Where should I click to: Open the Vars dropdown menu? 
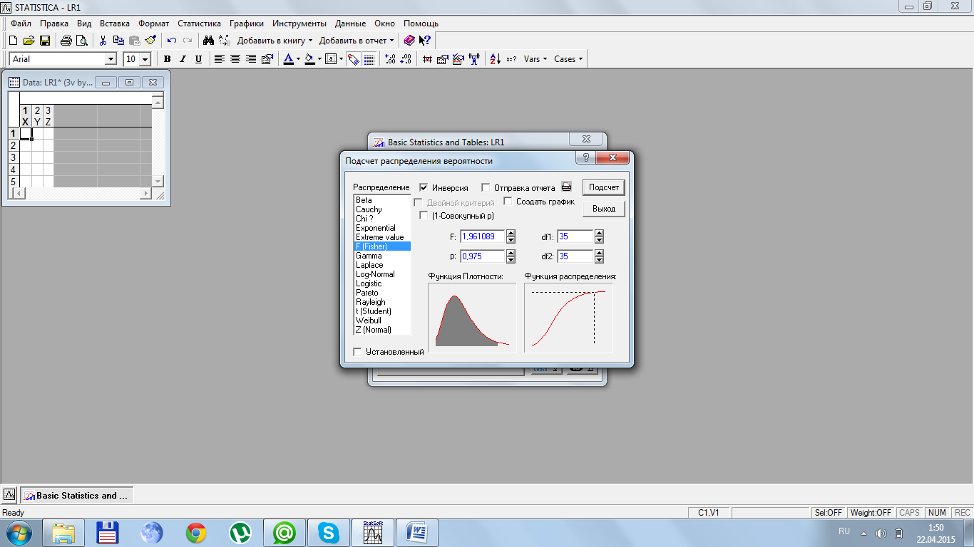pos(535,59)
